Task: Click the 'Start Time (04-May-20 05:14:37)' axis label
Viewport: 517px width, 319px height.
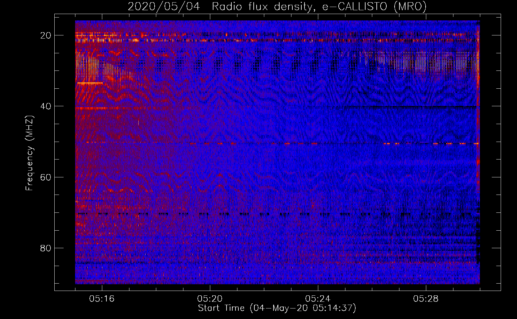Action: (277, 308)
